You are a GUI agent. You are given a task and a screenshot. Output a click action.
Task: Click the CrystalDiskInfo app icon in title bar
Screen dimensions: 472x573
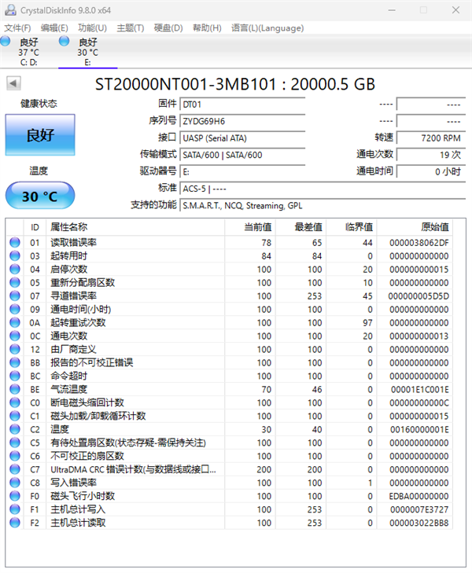pos(10,10)
